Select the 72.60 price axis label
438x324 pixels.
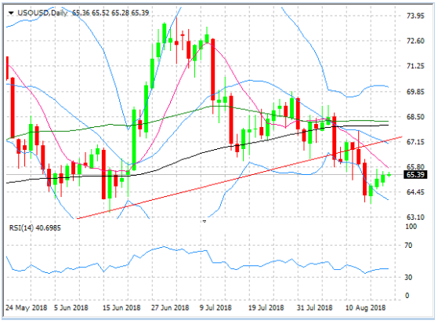point(415,41)
